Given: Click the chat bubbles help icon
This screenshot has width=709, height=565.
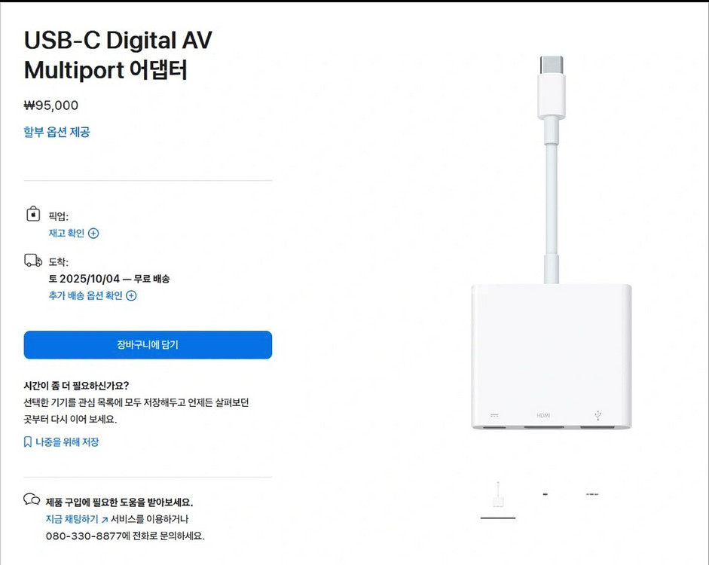Looking at the screenshot, I should [x=32, y=499].
